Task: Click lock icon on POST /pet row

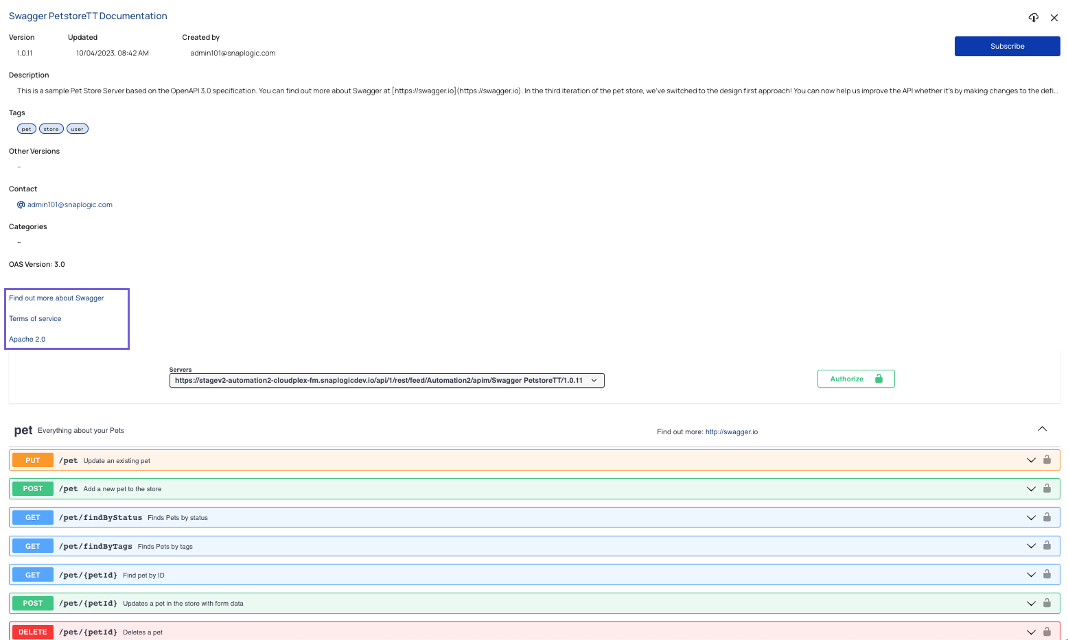Action: [1047, 488]
